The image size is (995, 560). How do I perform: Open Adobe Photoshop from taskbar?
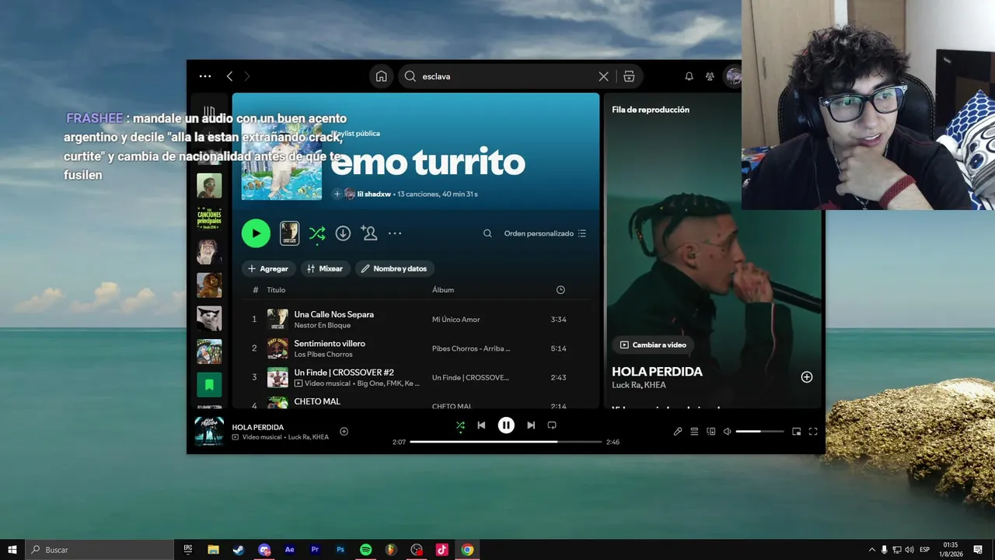340,550
